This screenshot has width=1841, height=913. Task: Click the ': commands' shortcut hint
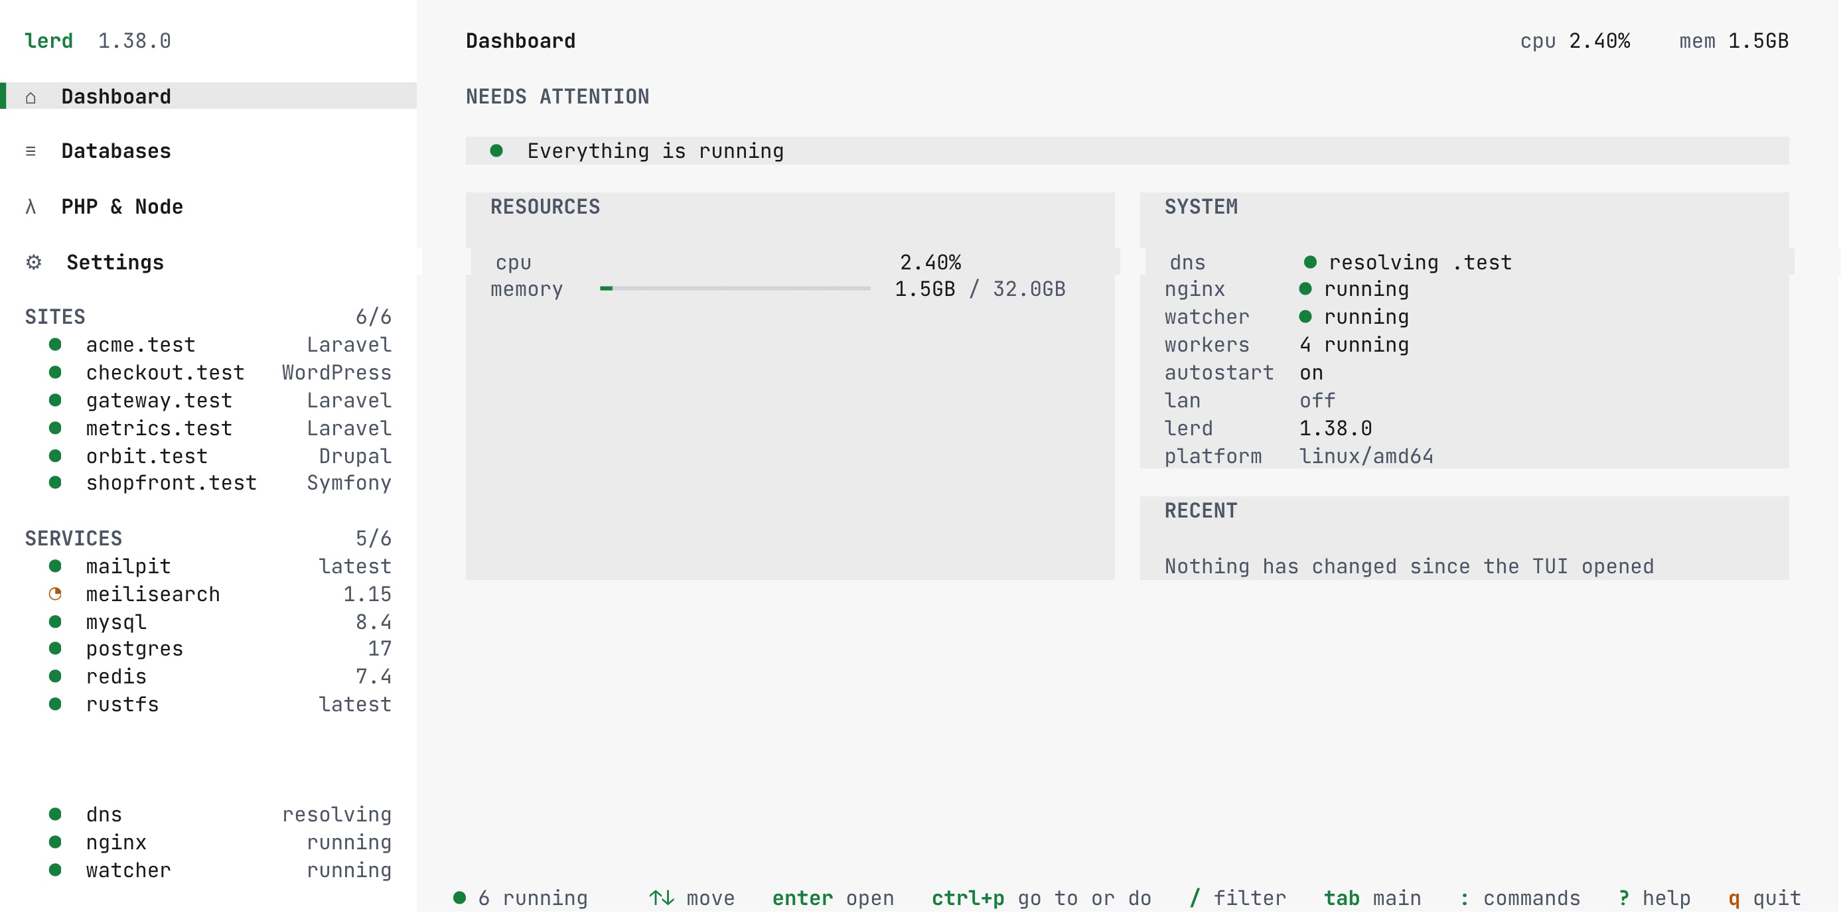pyautogui.click(x=1520, y=898)
